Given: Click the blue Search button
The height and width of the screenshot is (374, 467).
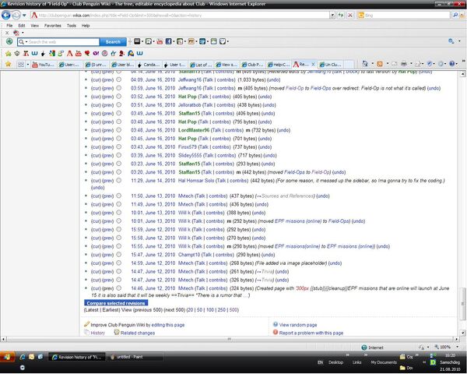Looking at the screenshot, I should pyautogui.click(x=113, y=42).
